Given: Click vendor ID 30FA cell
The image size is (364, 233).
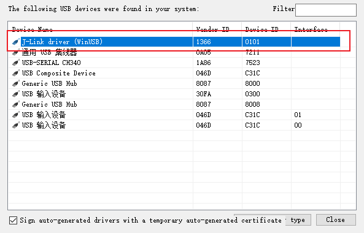Looking at the screenshot, I should pos(204,94).
